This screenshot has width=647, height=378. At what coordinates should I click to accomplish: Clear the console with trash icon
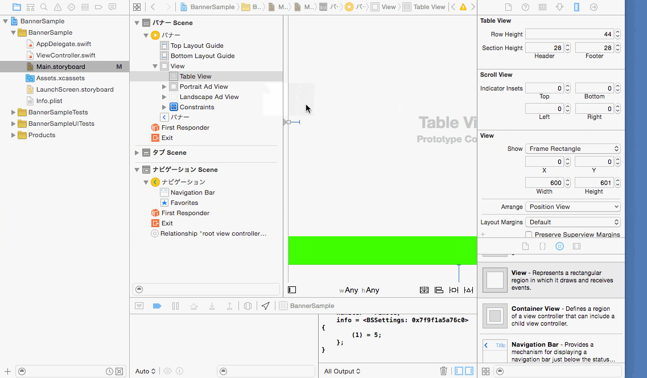pyautogui.click(x=444, y=371)
